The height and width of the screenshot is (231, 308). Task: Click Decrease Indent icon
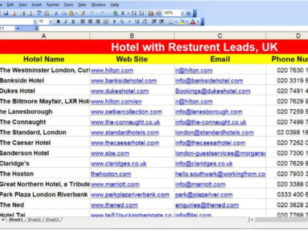154,22
